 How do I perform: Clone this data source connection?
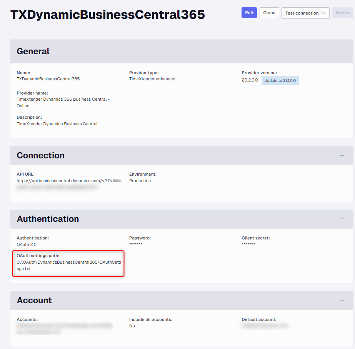click(x=269, y=13)
